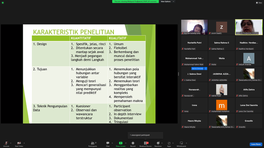Click the 'Fleksibel' list item
The height and width of the screenshot is (148, 264).
coord(120,48)
